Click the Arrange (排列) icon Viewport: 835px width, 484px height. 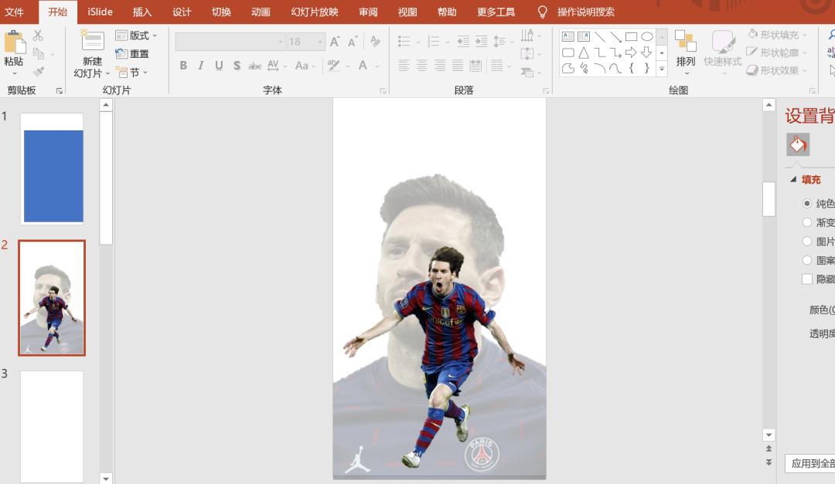685,42
